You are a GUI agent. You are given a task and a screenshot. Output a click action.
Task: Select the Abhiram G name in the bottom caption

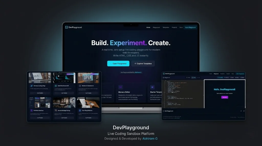pos(150,139)
